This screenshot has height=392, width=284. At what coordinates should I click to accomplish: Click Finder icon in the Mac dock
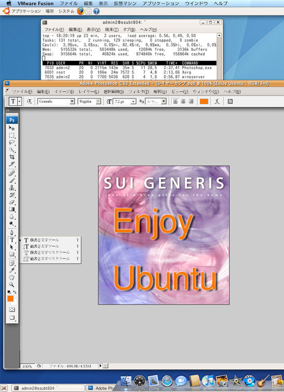click(x=126, y=381)
